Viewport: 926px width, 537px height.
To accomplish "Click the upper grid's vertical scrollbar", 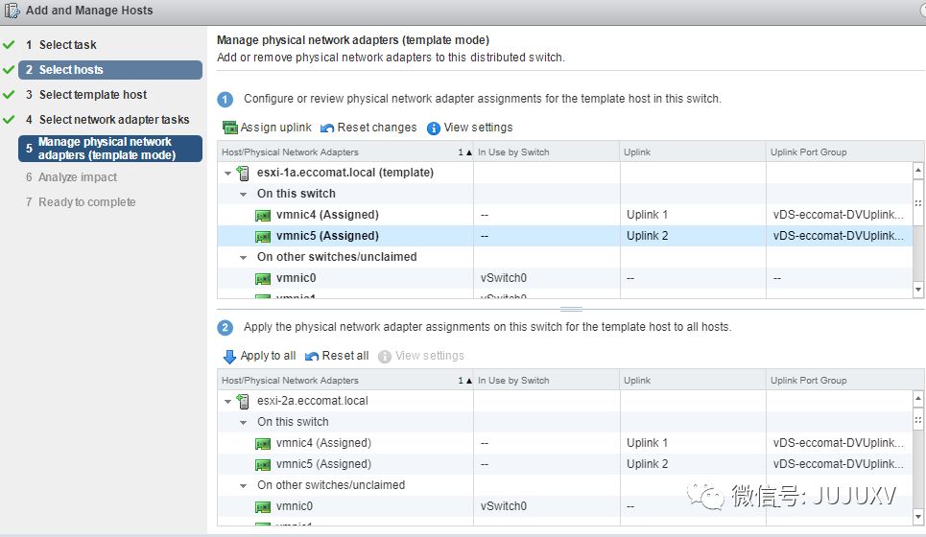I will (x=918, y=230).
